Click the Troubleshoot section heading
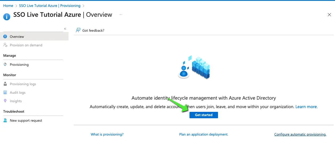The width and height of the screenshot is (335, 147). (x=14, y=111)
